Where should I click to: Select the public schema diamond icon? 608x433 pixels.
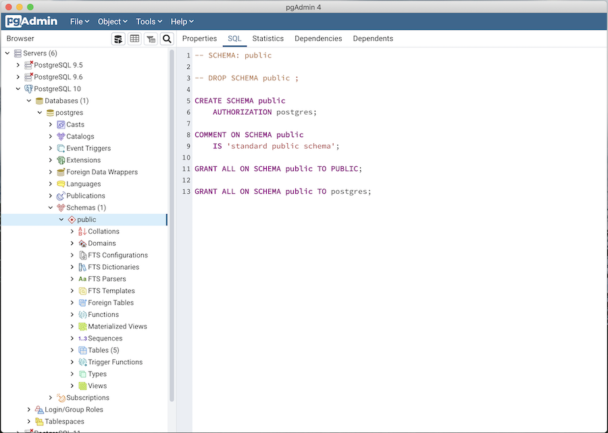72,219
